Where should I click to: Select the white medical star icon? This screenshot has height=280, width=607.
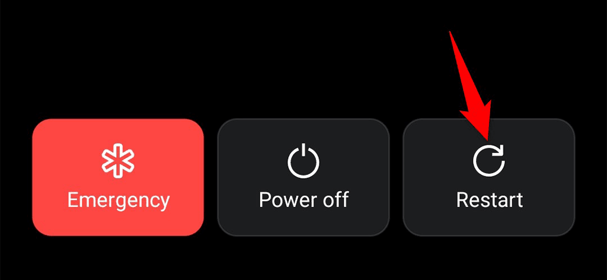click(x=118, y=161)
